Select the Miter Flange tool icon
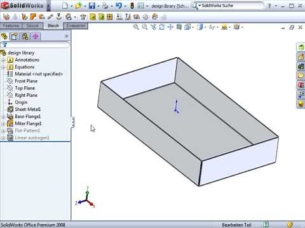This screenshot has width=305, height=228. tap(33, 16)
